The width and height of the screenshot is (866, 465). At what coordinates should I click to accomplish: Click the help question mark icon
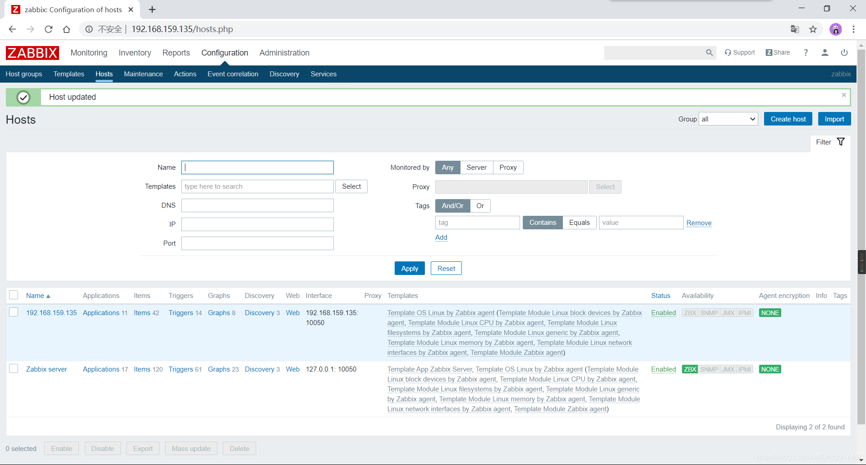point(806,52)
